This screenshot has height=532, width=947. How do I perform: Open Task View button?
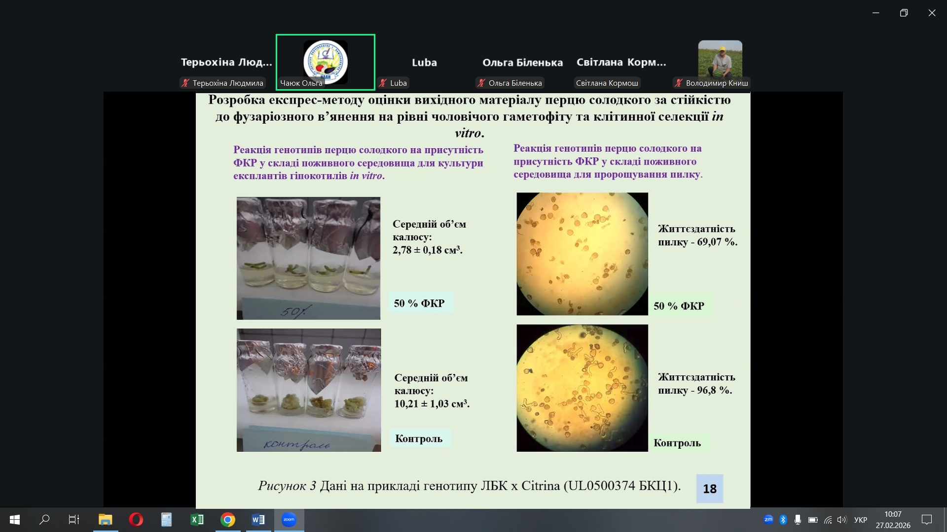tap(74, 520)
